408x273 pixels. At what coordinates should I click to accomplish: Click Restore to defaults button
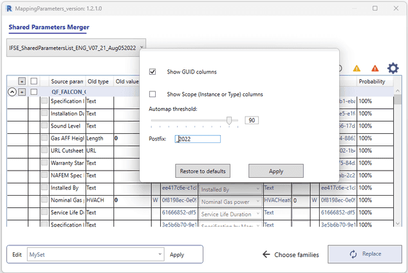[203, 171]
